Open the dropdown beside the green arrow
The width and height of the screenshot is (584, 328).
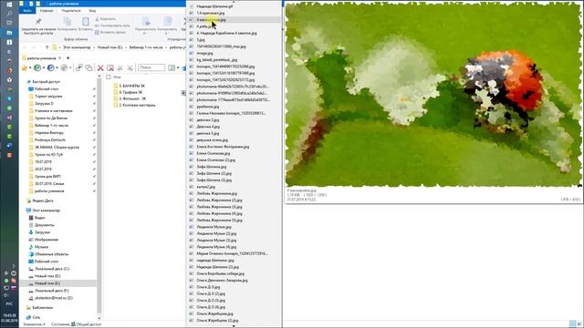click(x=44, y=67)
